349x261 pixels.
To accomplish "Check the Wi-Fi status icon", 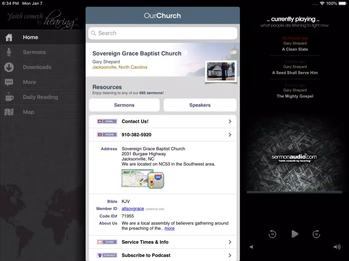I will coord(322,3).
